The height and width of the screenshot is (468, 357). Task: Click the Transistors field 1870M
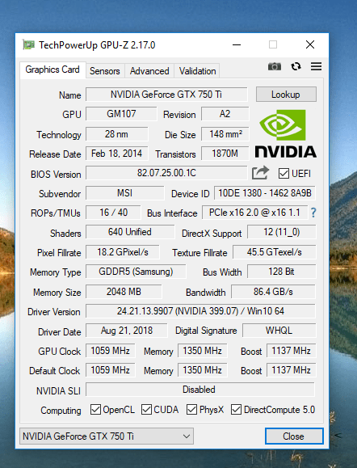tap(225, 154)
